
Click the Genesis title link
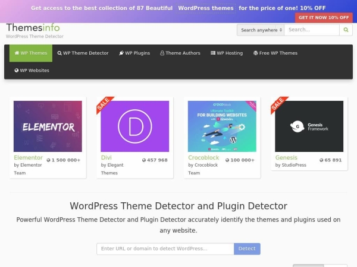pos(286,158)
